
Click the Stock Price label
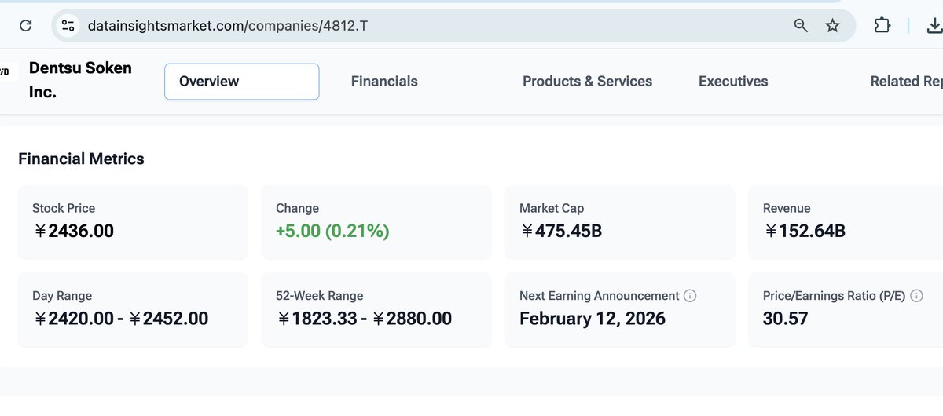click(64, 208)
